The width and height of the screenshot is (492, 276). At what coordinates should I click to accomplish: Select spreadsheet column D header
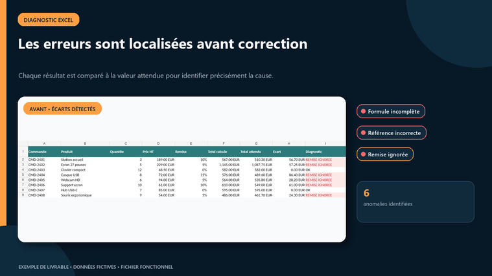158,143
